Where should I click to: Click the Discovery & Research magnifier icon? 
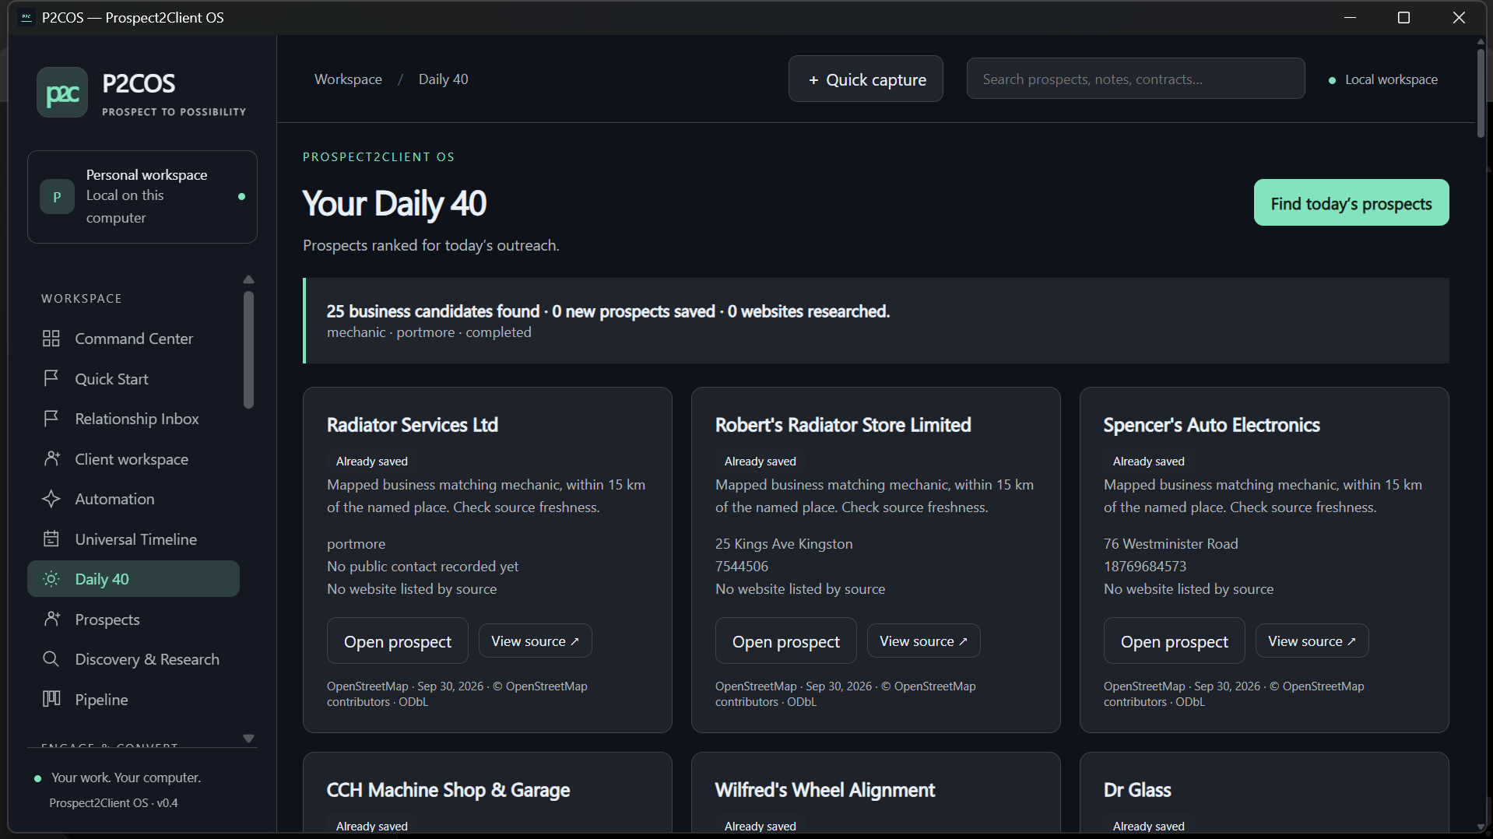pyautogui.click(x=51, y=659)
